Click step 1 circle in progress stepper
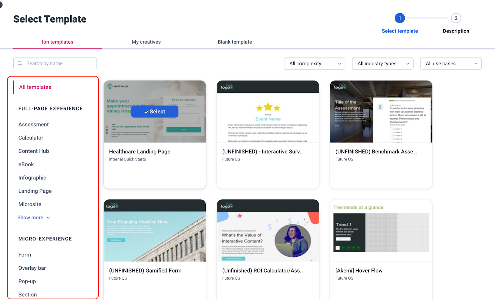 [x=400, y=18]
